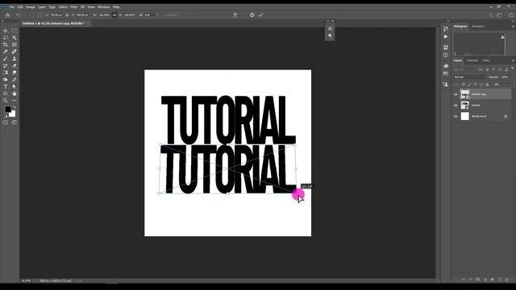The height and width of the screenshot is (290, 516).
Task: Select the Ellipse shape tool
Action: (6, 93)
